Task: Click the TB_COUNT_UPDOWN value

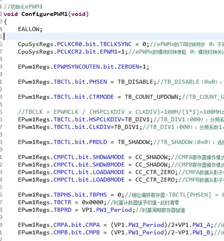Action: tap(152, 97)
